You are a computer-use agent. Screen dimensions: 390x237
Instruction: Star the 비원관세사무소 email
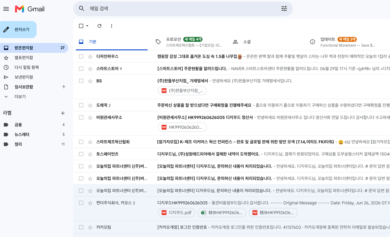click(90, 117)
